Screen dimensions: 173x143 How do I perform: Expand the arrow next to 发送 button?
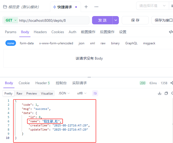pyautogui.click(x=116, y=20)
